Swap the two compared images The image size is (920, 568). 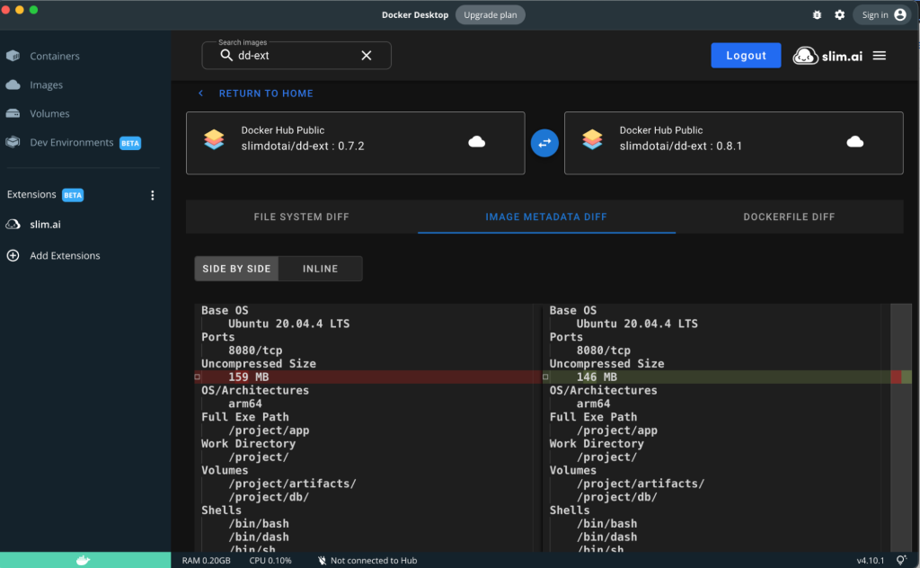(544, 143)
